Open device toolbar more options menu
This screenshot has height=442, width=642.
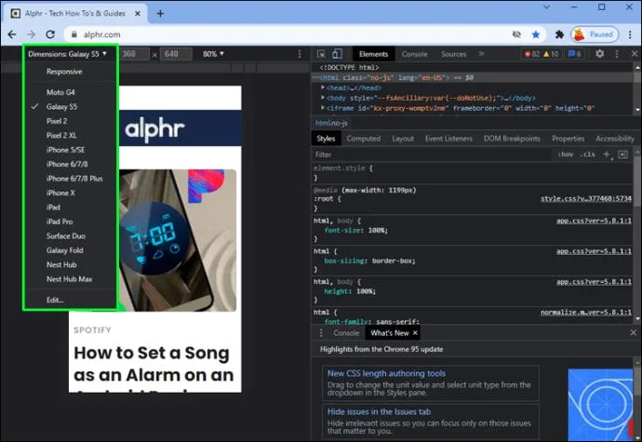click(300, 54)
